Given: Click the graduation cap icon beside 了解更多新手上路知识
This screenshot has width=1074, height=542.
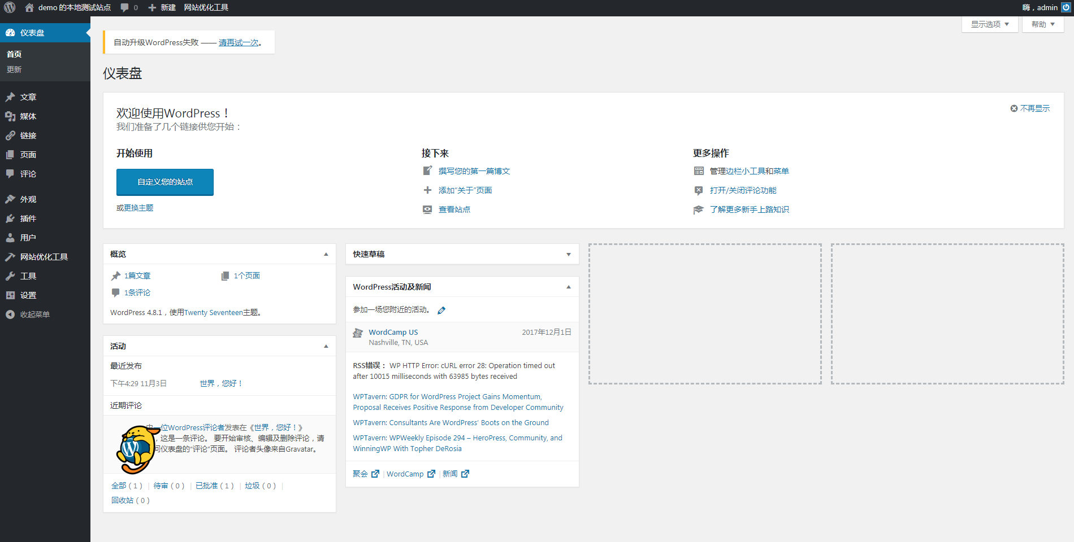Looking at the screenshot, I should (x=699, y=209).
